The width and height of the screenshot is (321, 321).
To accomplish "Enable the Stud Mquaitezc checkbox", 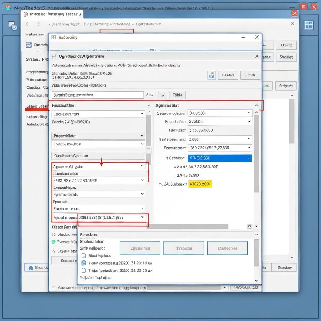I will [83, 255].
